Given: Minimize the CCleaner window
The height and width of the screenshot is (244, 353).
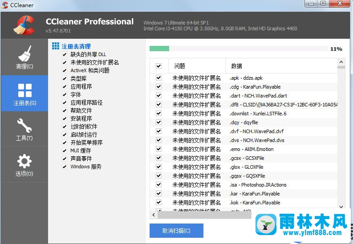Looking at the screenshot, I should [311, 4].
